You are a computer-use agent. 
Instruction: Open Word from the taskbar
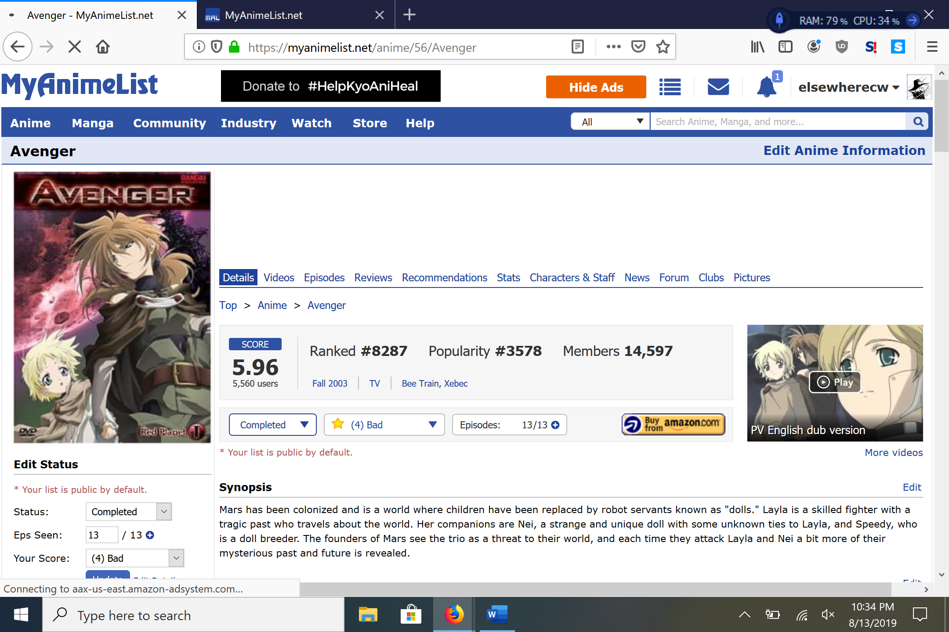point(497,614)
